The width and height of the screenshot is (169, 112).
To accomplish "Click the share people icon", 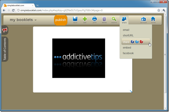I will tap(124, 19).
